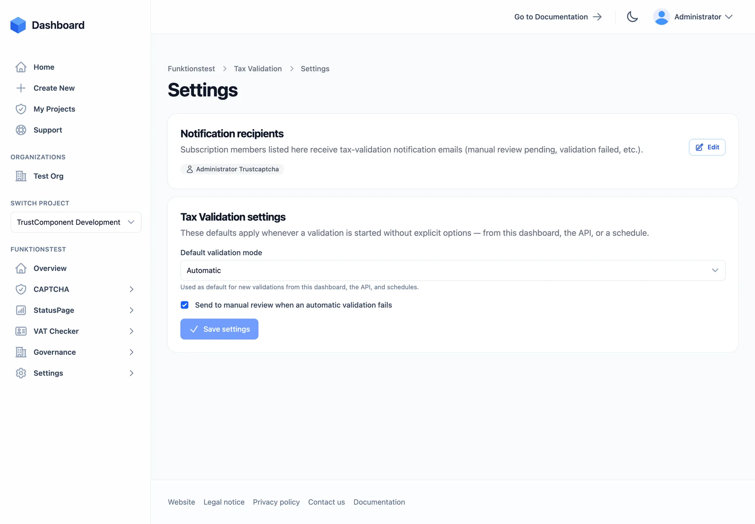The height and width of the screenshot is (524, 755).
Task: Follow the Go to Documentation link
Action: tap(558, 17)
